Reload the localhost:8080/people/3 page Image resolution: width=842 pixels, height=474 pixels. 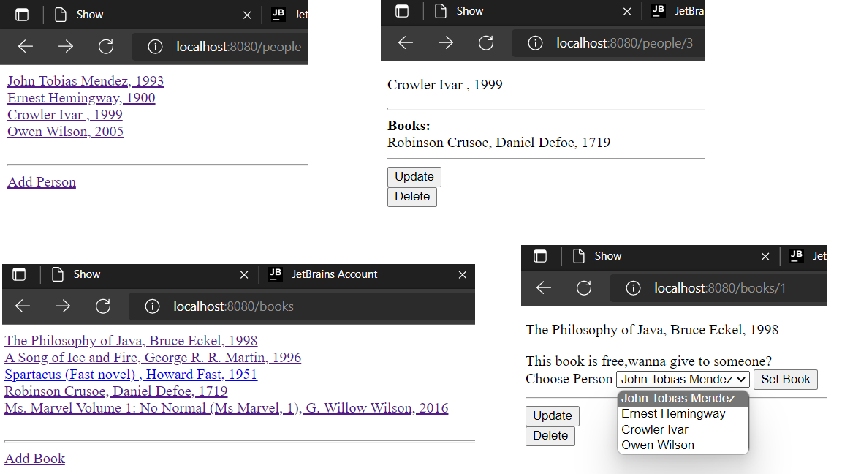click(486, 42)
